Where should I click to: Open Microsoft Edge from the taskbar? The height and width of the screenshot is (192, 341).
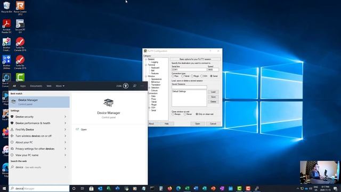(178, 188)
